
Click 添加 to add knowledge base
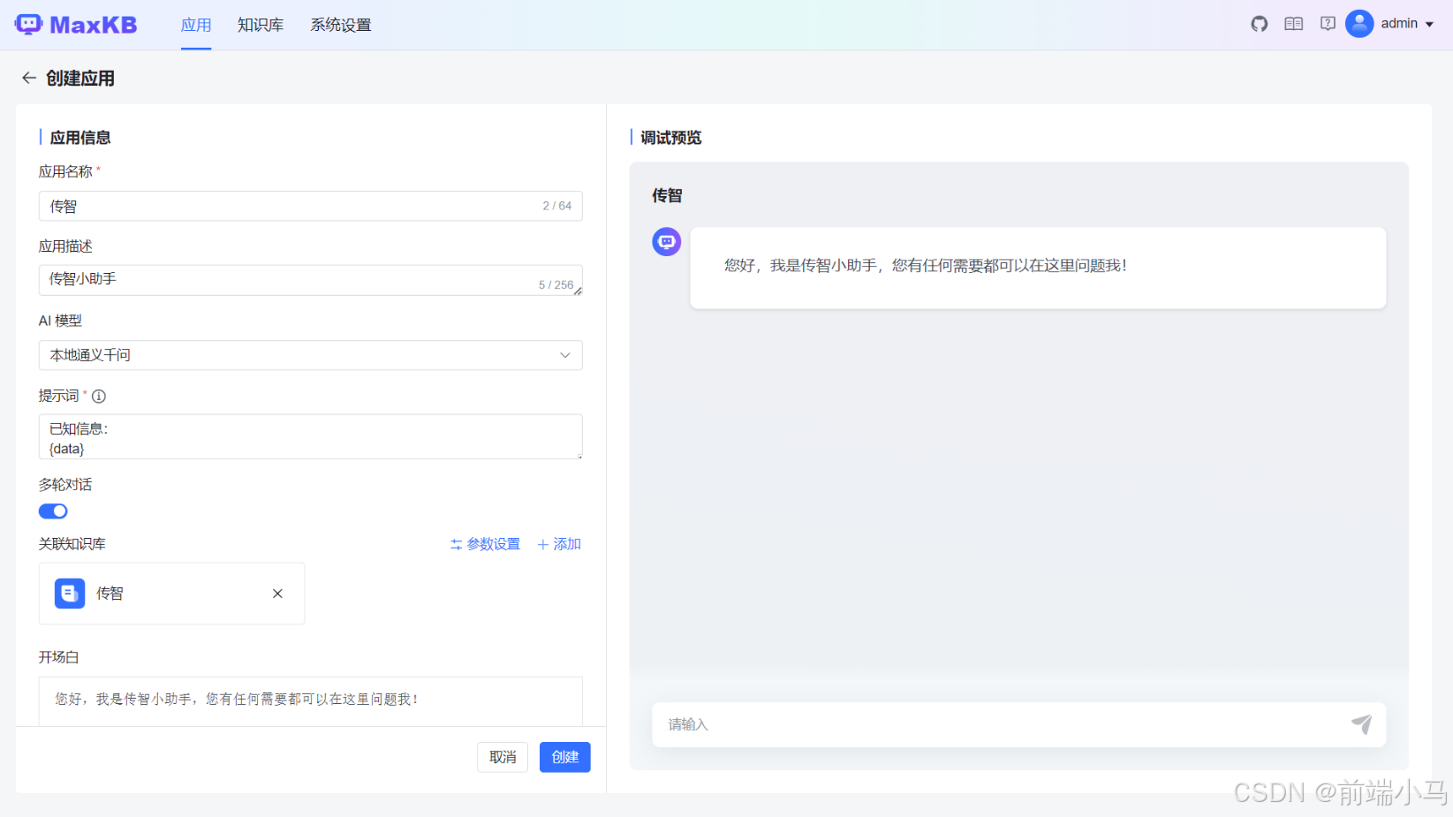[x=559, y=544]
